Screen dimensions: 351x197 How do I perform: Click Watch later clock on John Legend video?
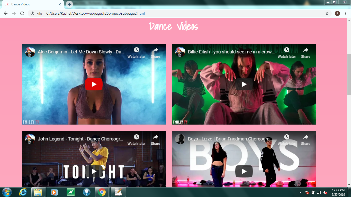pyautogui.click(x=137, y=137)
